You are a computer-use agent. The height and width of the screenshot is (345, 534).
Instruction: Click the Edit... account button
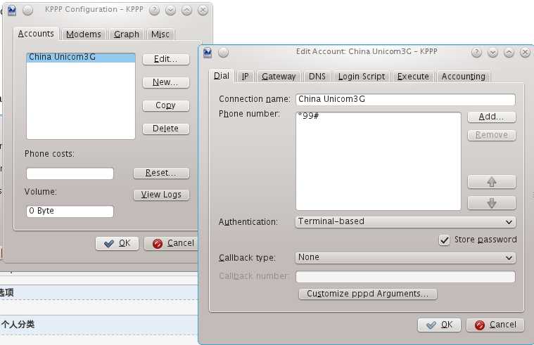coord(165,59)
